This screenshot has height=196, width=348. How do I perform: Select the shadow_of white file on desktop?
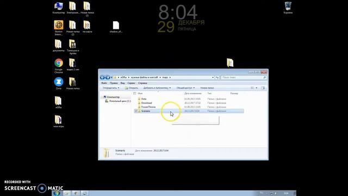pyautogui.click(x=116, y=27)
